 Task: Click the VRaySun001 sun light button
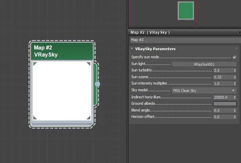(204, 64)
